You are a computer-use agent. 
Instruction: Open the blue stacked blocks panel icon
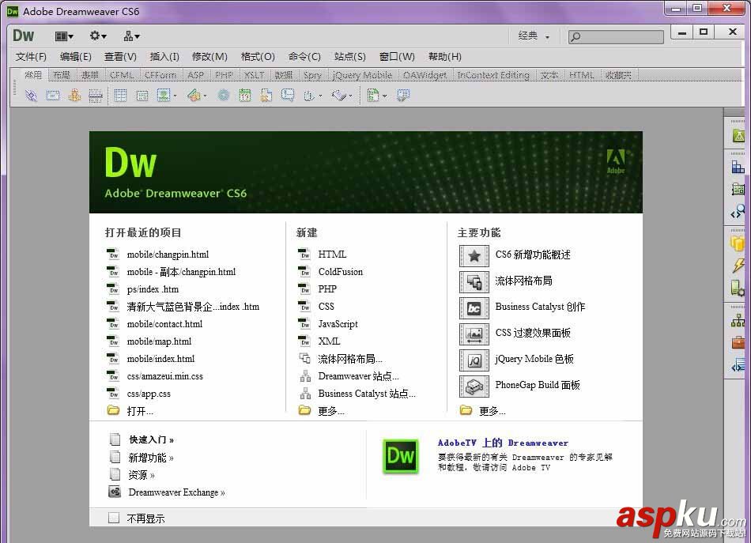(738, 167)
